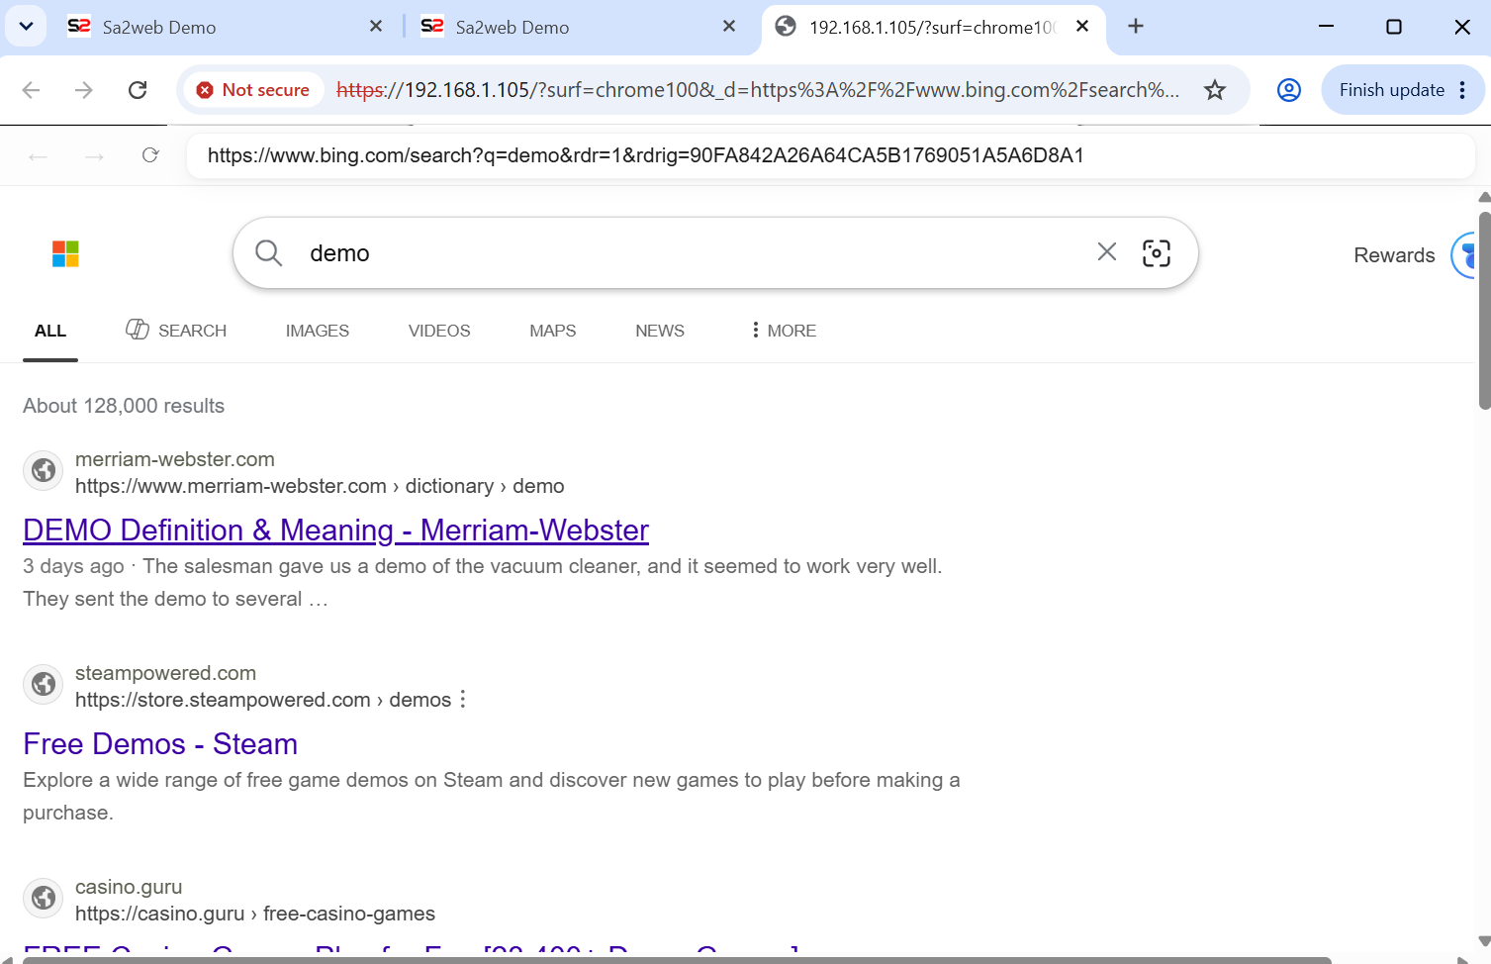Screen dimensions: 1491x964
Task: Click the Finish update button
Action: (1391, 90)
